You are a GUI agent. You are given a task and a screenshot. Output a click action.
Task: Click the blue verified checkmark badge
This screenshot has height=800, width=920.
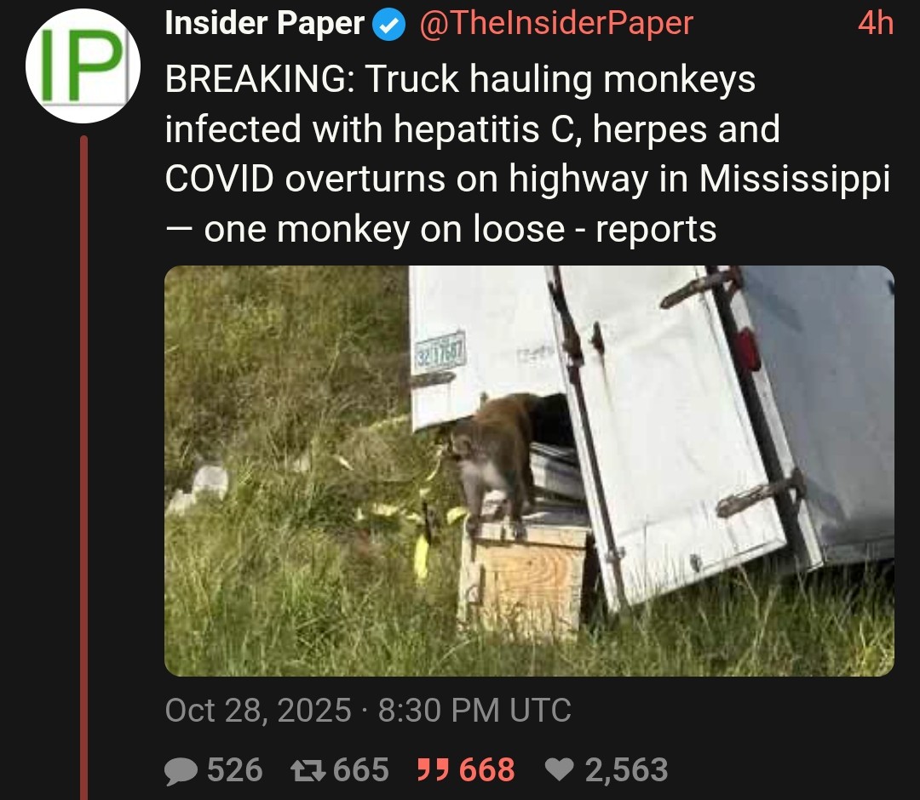point(389,26)
